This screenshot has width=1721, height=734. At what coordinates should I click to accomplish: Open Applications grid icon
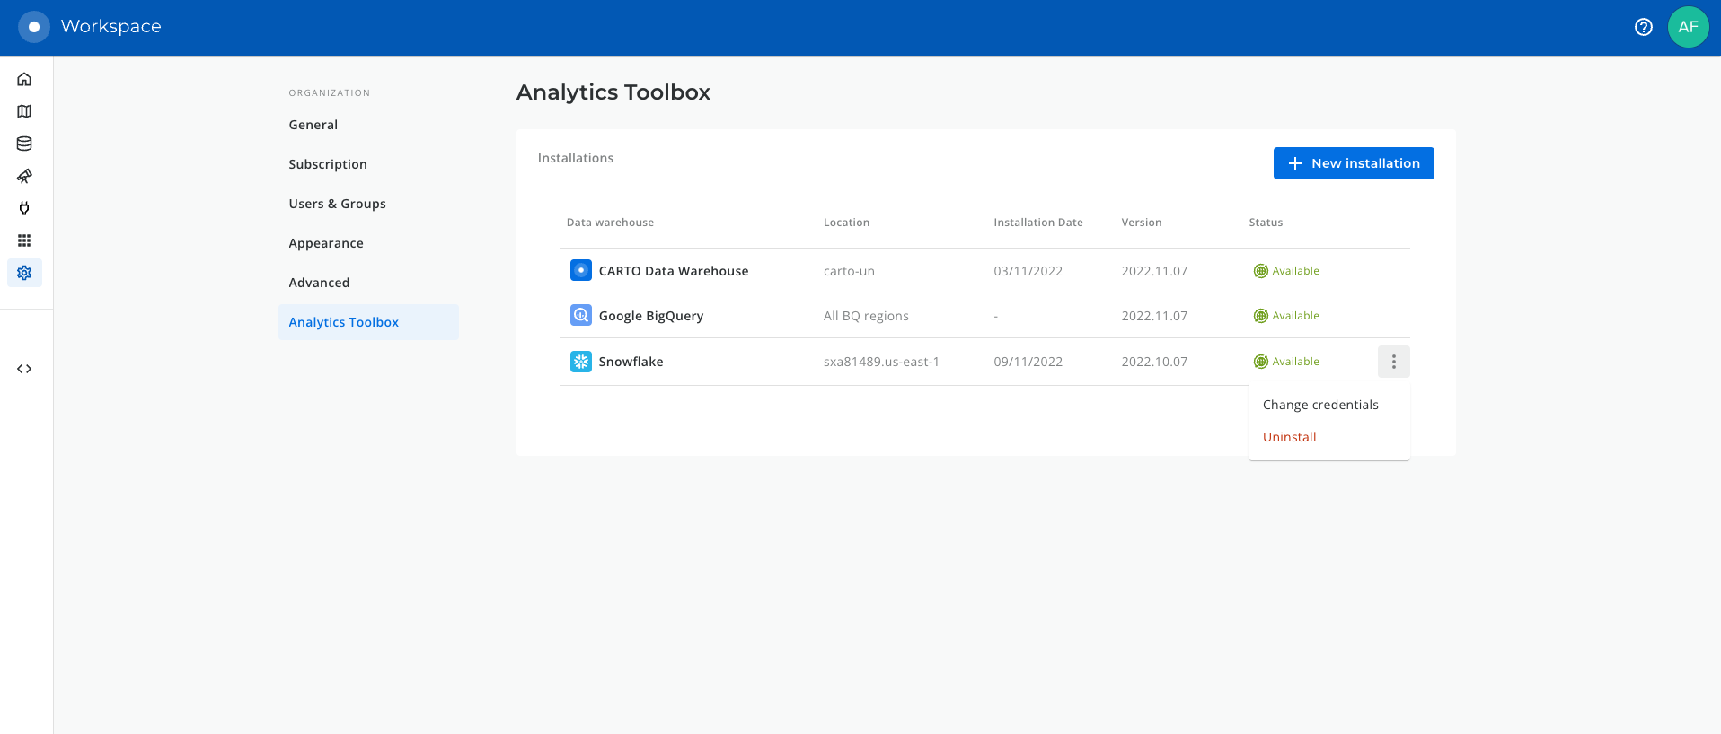24,240
